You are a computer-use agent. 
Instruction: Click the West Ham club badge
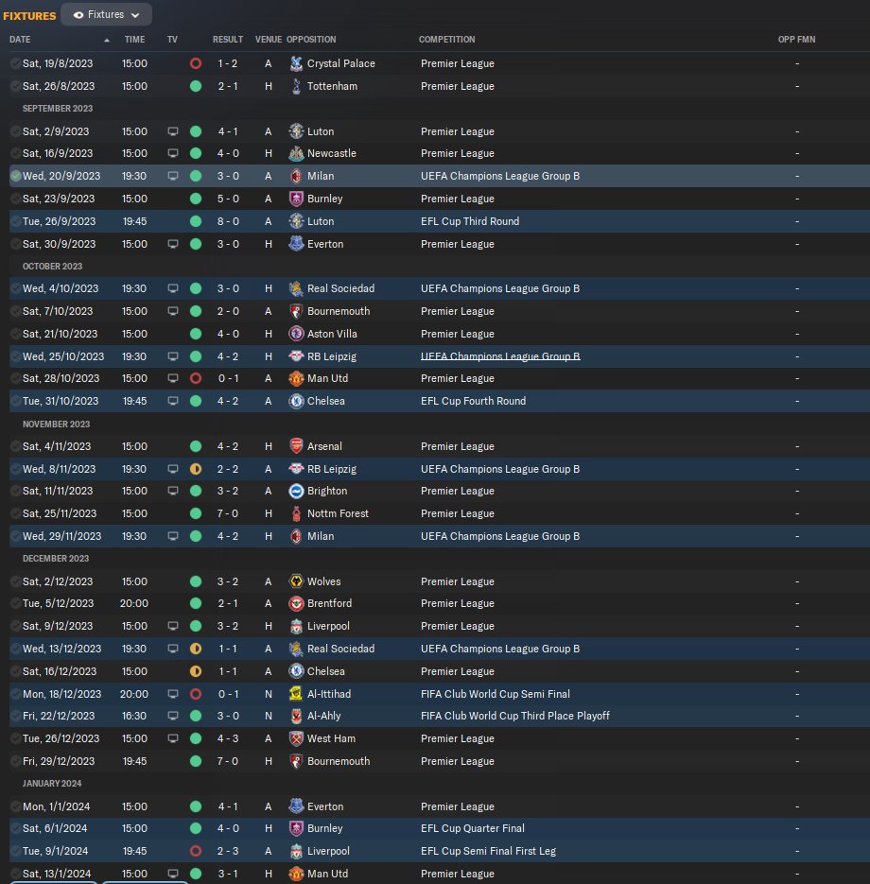pos(296,738)
